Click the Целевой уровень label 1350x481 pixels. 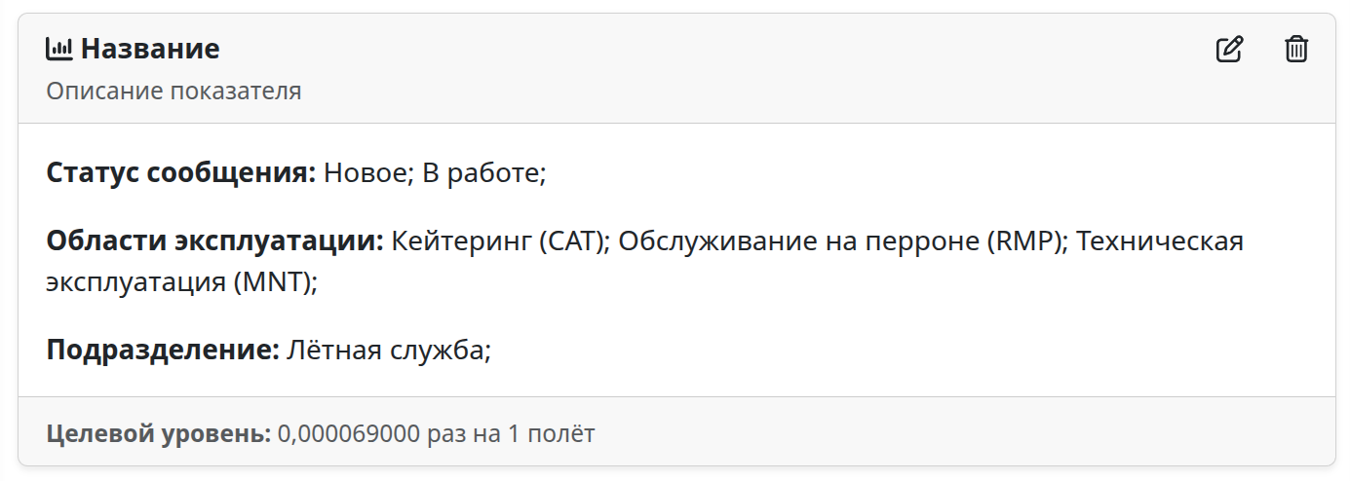[x=158, y=433]
